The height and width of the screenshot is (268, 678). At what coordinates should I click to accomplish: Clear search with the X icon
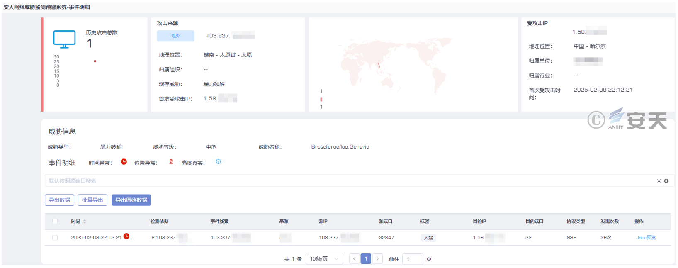pos(659,181)
